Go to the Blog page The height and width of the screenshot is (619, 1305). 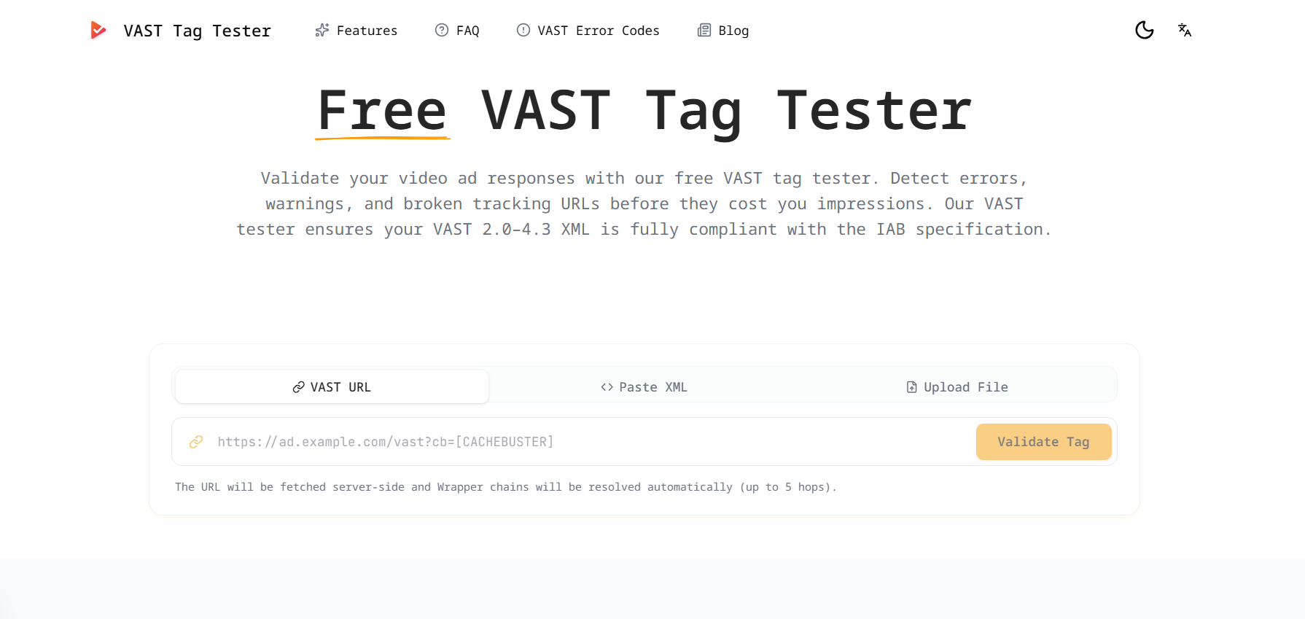(x=723, y=31)
